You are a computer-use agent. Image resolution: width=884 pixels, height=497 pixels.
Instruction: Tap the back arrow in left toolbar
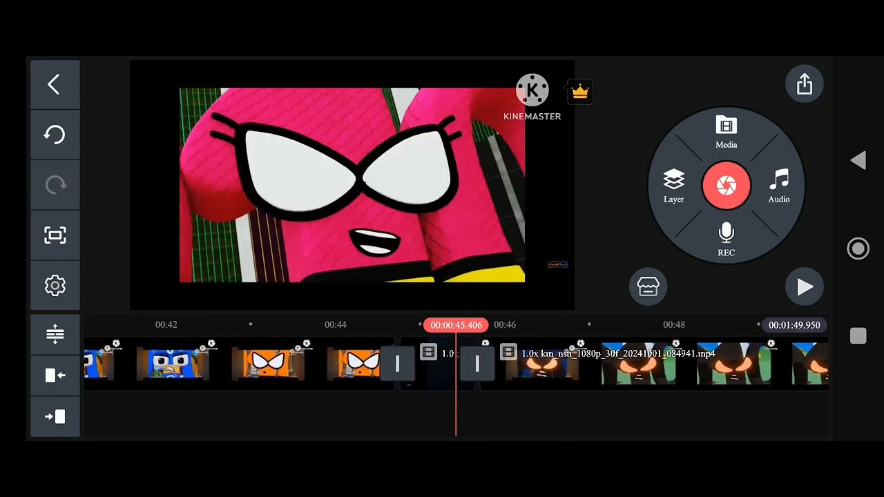55,84
